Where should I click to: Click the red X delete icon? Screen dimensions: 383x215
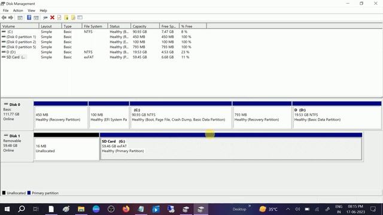(52, 17)
